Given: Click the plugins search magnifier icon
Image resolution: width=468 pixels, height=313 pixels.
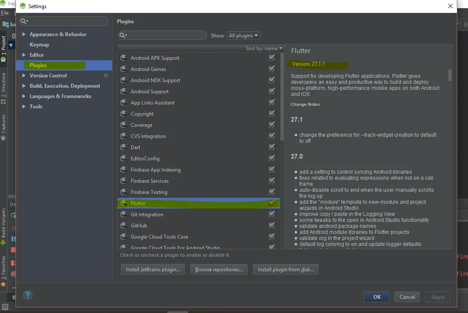Looking at the screenshot, I should point(123,36).
